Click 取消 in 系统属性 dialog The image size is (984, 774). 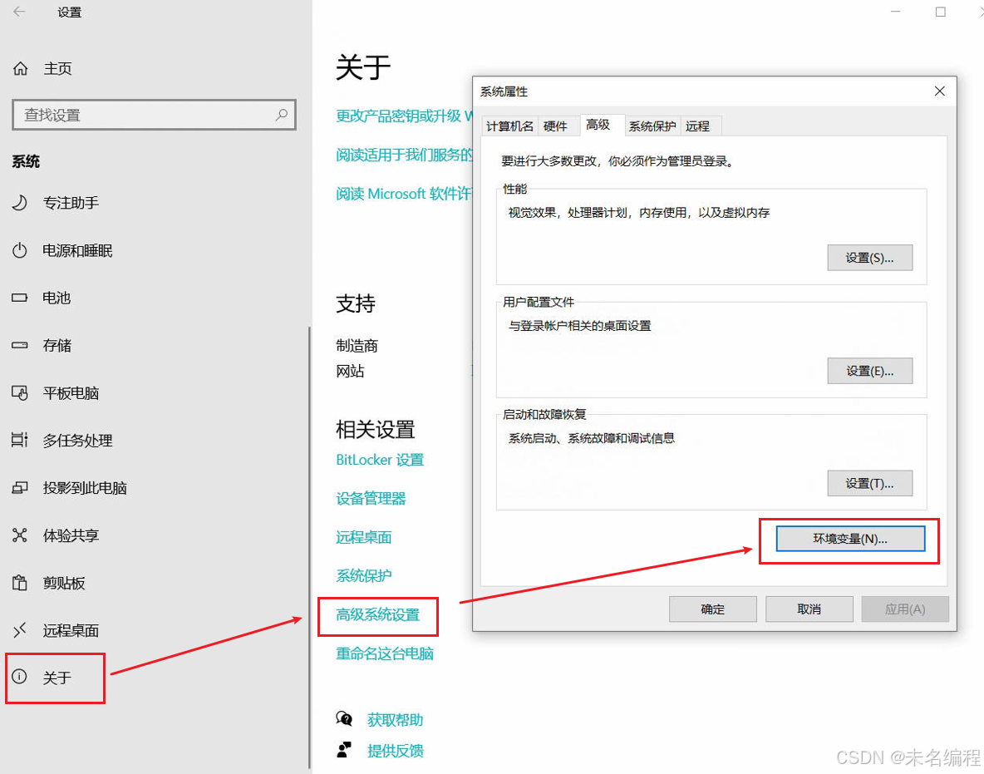(x=809, y=609)
